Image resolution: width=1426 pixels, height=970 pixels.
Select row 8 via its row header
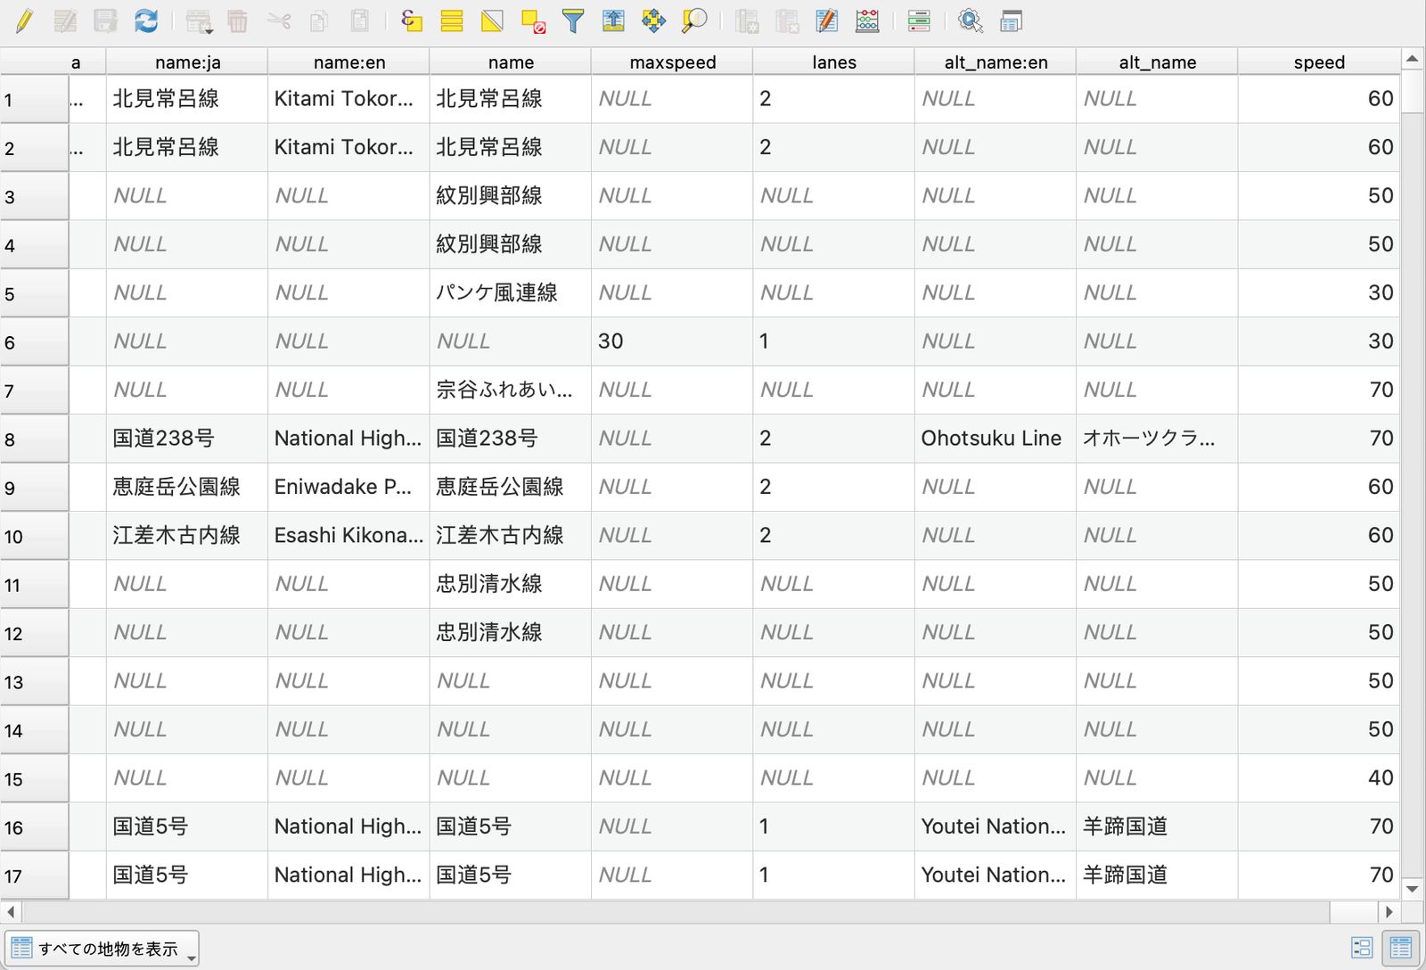click(34, 439)
